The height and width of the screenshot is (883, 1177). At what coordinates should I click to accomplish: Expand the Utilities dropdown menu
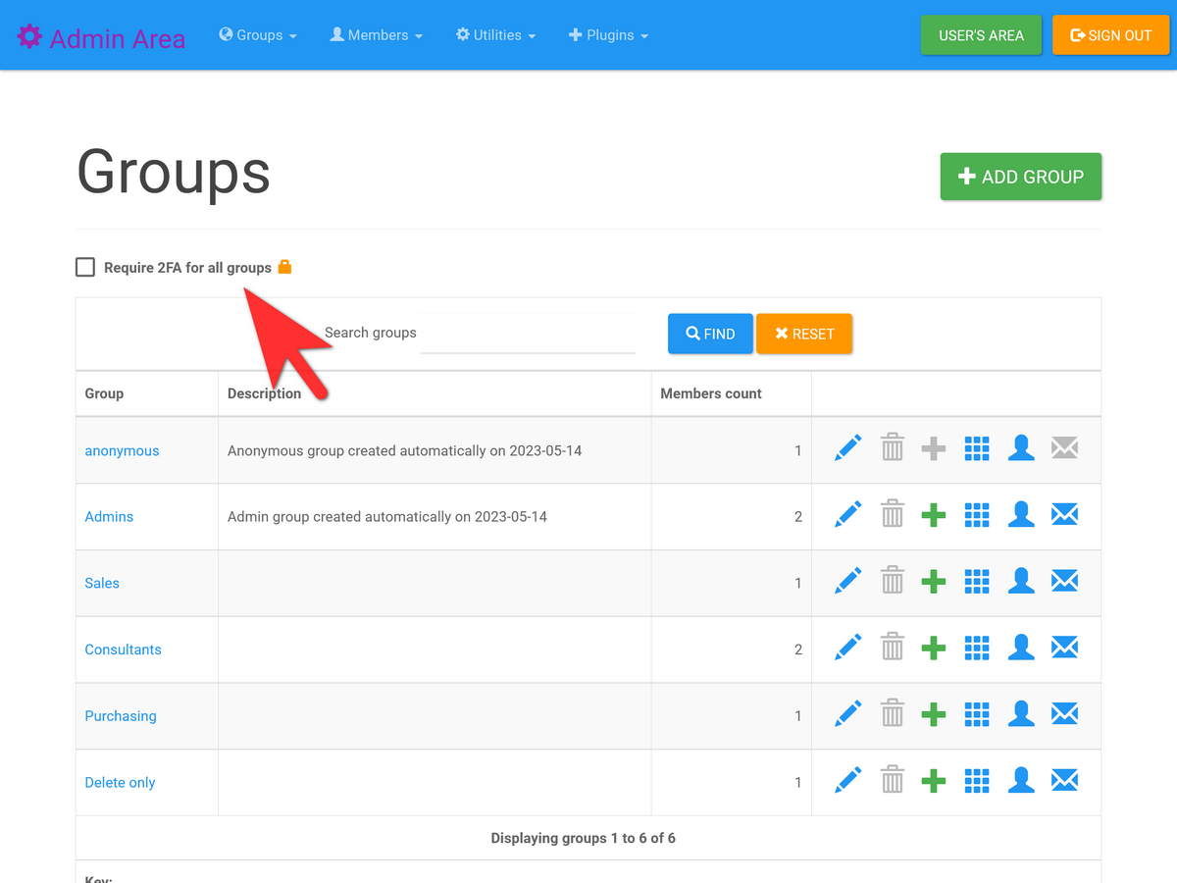(x=496, y=35)
